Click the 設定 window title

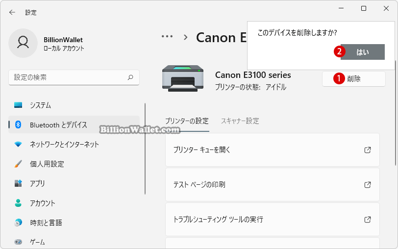31,12
